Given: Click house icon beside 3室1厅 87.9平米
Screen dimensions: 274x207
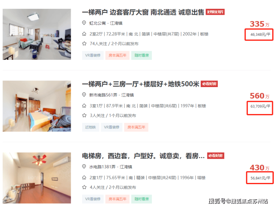Looking at the screenshot, I should (84, 106).
